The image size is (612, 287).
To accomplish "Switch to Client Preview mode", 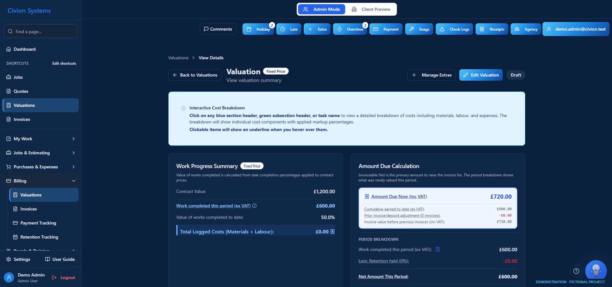I will click(x=371, y=9).
